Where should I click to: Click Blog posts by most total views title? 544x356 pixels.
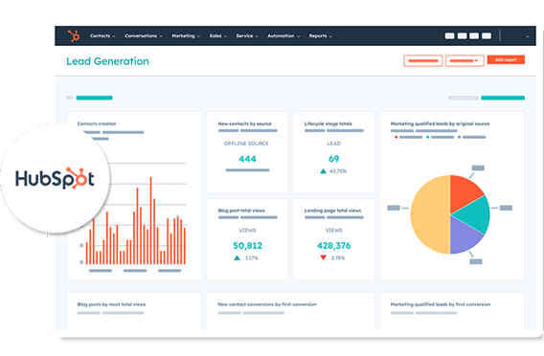tap(111, 304)
